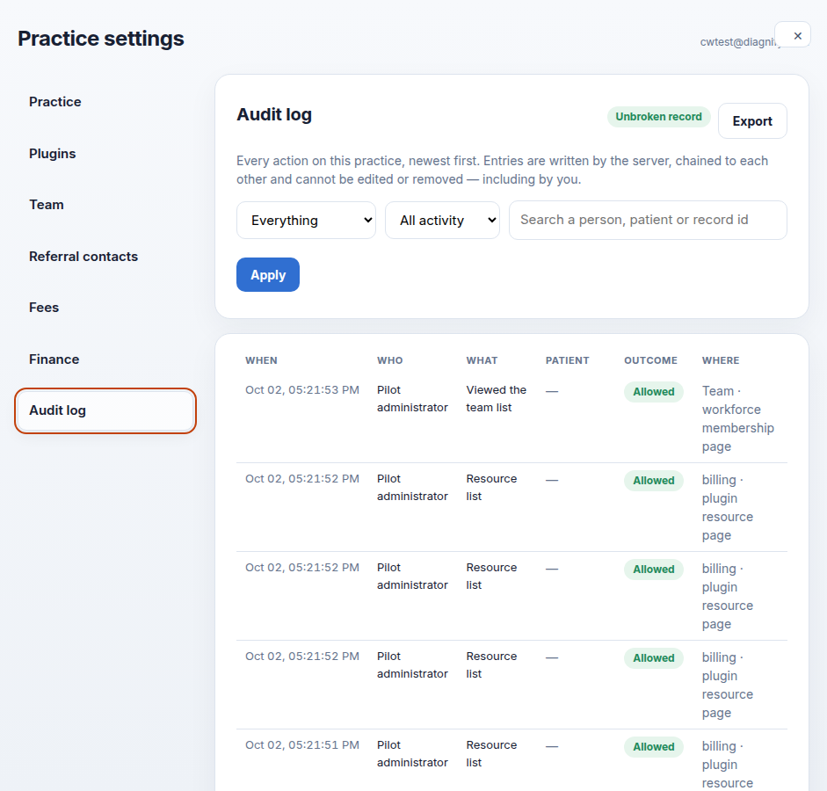This screenshot has width=827, height=791.
Task: Click the Allowed badge for the 05:21:51 PM entry
Action: click(654, 747)
